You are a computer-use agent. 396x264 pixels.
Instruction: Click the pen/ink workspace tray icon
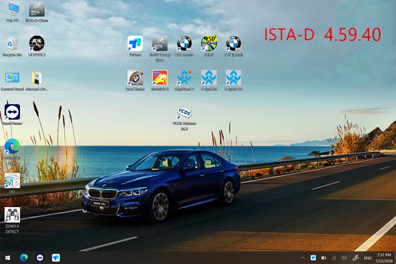[x=356, y=258]
